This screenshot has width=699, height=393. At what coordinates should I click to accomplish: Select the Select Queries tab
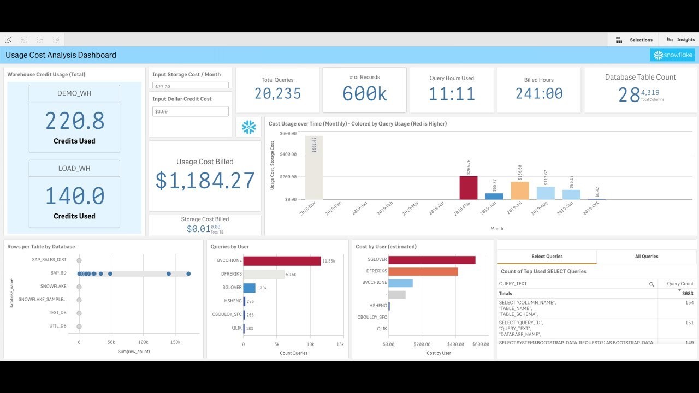(x=547, y=257)
